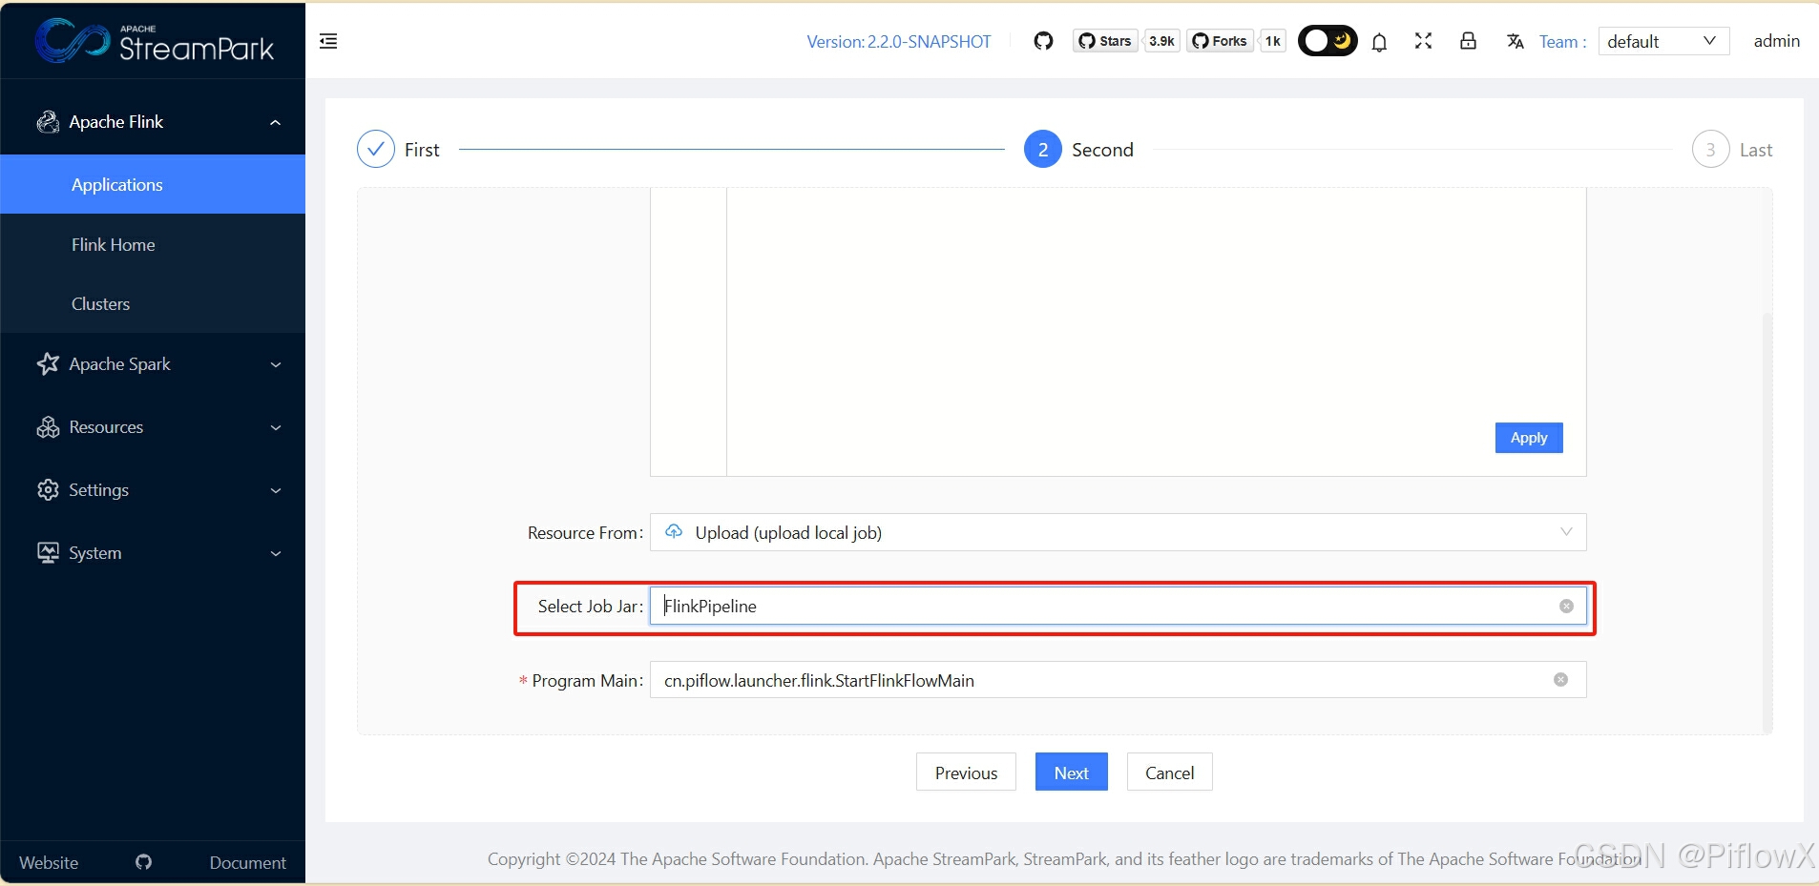Click the GitHub Stars badge
This screenshot has width=1819, height=886.
(1105, 41)
